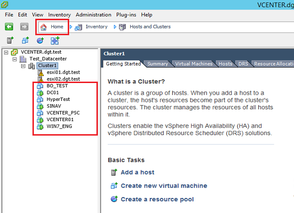The height and width of the screenshot is (213, 294).
Task: Switch to the Hosts tab
Action: pos(225,64)
